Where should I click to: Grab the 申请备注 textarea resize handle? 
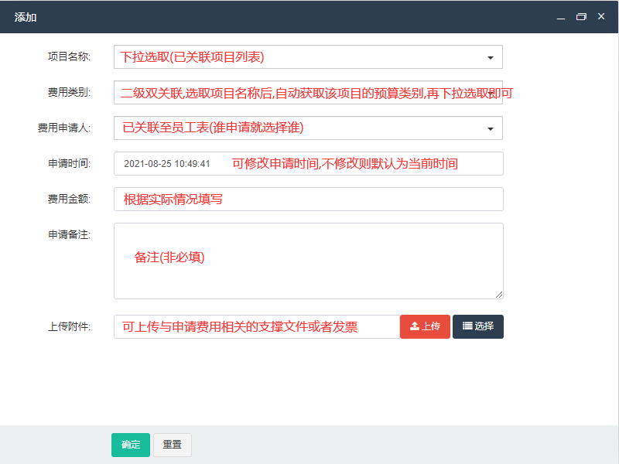pyautogui.click(x=499, y=295)
